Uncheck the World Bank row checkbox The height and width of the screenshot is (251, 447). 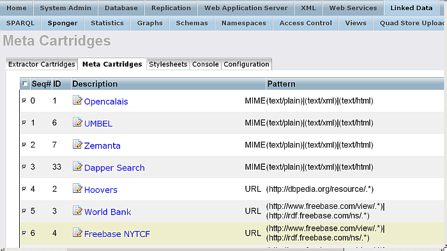[x=24, y=211]
